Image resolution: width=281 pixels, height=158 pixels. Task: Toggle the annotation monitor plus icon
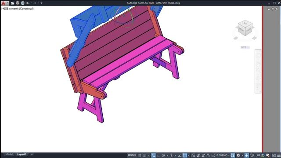pos(247,155)
